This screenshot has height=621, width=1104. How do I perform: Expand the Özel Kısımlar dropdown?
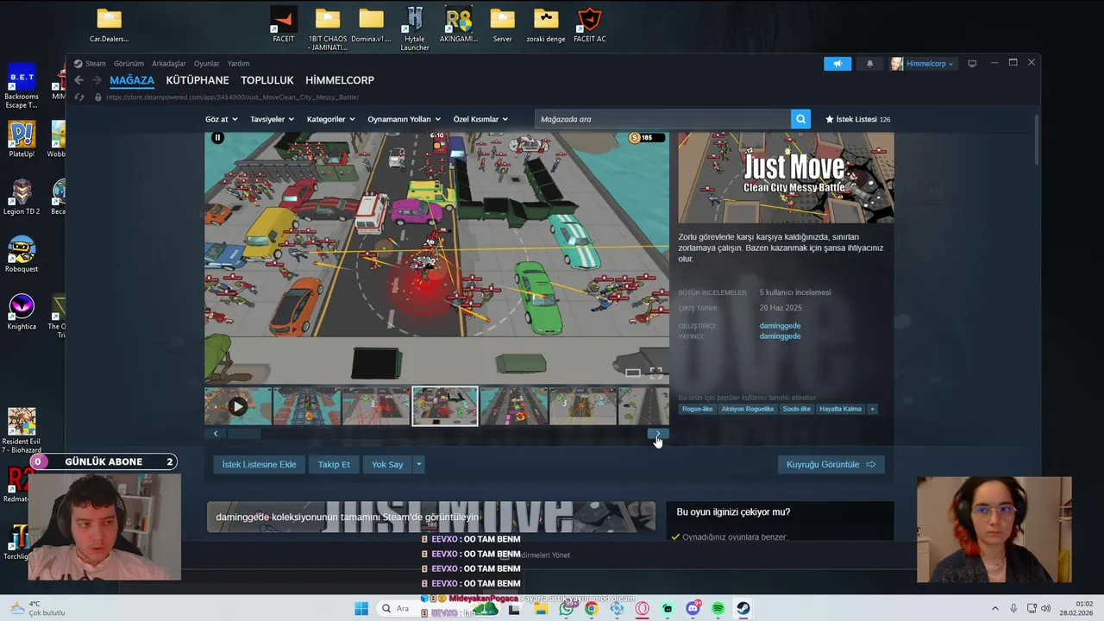pos(480,119)
